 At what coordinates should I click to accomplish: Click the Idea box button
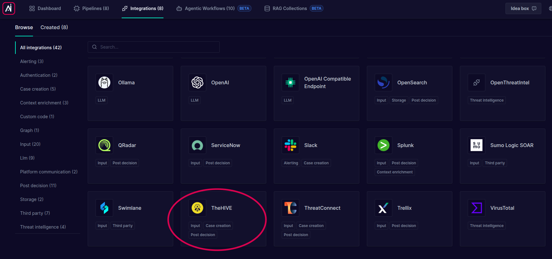tap(523, 8)
